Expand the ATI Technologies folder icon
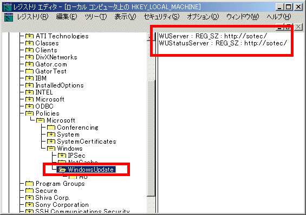The width and height of the screenshot is (306, 215). click(x=29, y=36)
